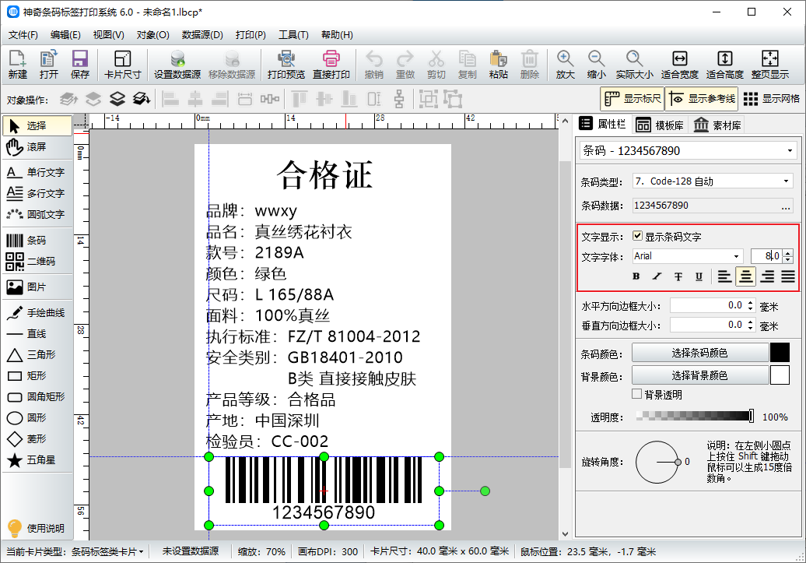Open the Arial font dropdown
Screen dimensions: 806x563
[x=736, y=256]
